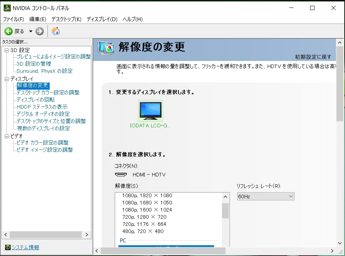The image size is (345, 256).
Task: Open HDCP ステータスの表示 page
Action: [42, 107]
